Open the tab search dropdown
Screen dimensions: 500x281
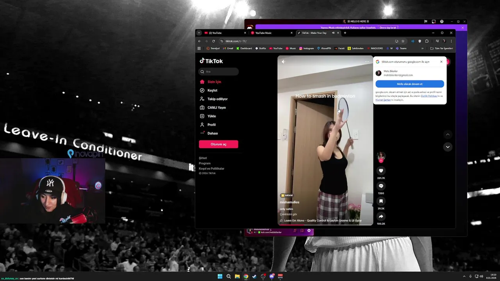(199, 33)
